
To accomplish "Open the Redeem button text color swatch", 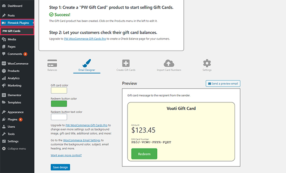I will (x=59, y=117).
